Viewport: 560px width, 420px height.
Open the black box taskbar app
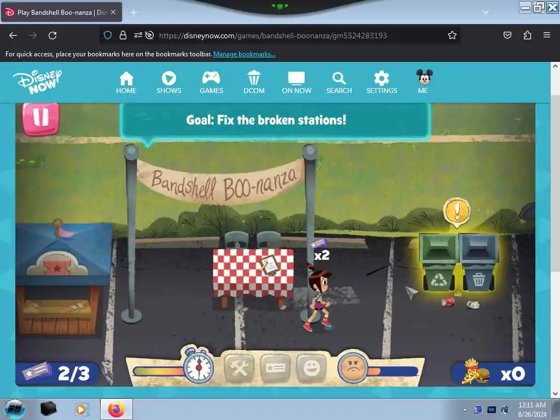[48, 409]
